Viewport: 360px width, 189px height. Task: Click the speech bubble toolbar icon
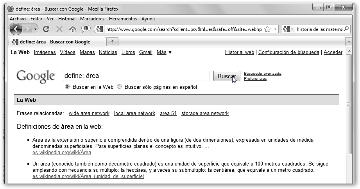(x=86, y=29)
